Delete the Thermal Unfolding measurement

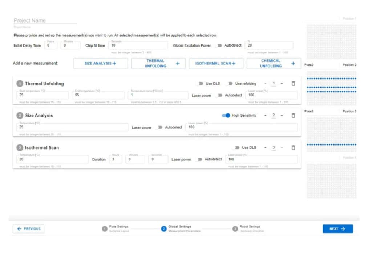click(x=293, y=84)
